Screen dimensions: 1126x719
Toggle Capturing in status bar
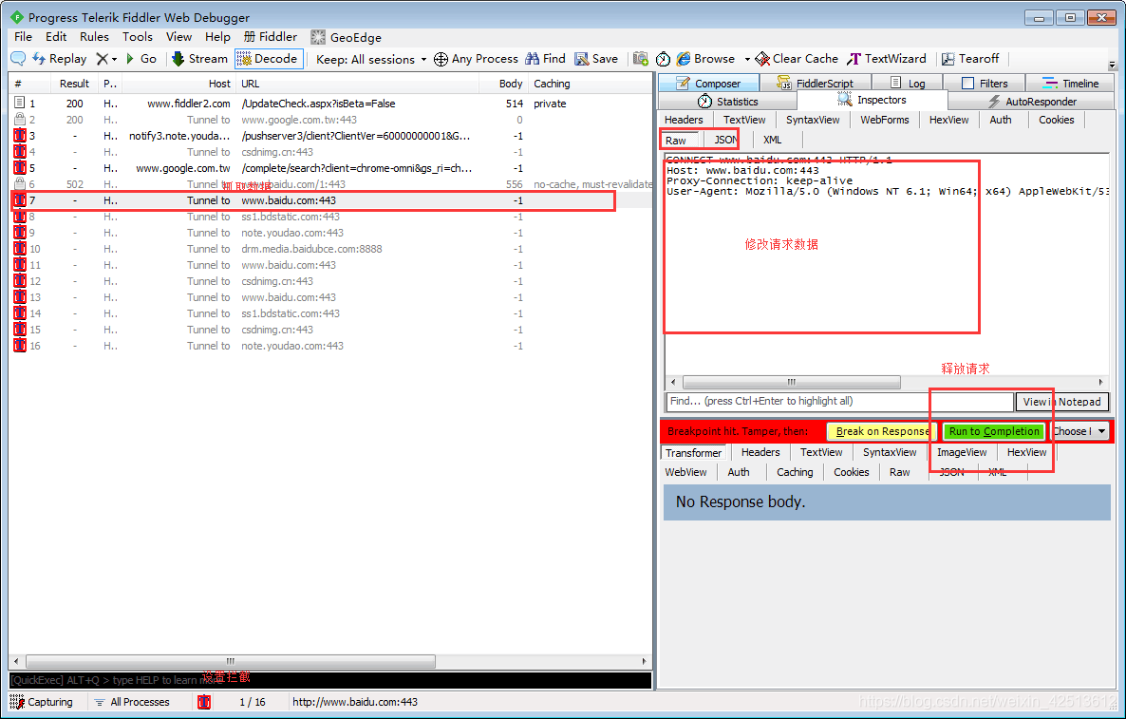pyautogui.click(x=42, y=702)
